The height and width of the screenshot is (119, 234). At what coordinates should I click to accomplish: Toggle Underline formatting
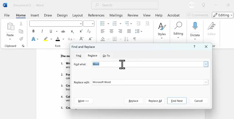[x=51, y=31]
